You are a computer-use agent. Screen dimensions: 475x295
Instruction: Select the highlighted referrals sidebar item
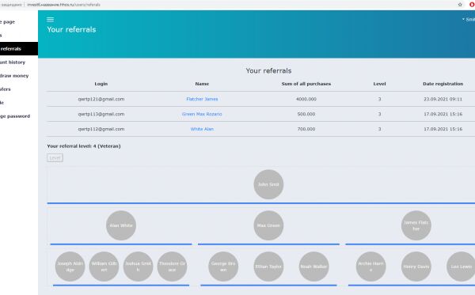[x=19, y=49]
